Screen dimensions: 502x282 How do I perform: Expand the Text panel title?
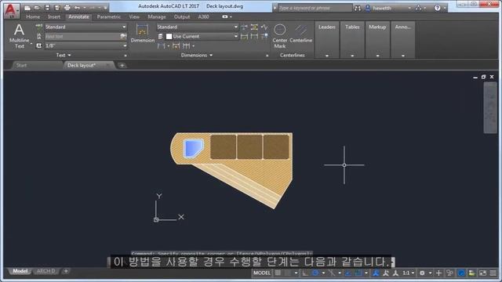(x=64, y=55)
